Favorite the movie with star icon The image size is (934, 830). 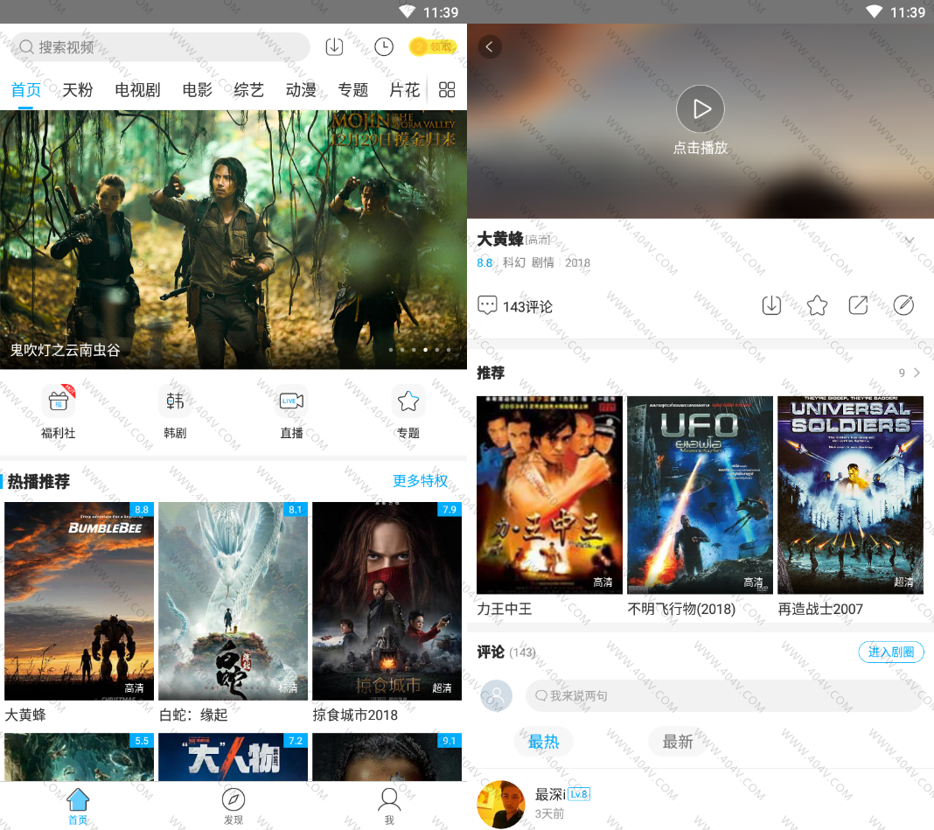(x=817, y=305)
